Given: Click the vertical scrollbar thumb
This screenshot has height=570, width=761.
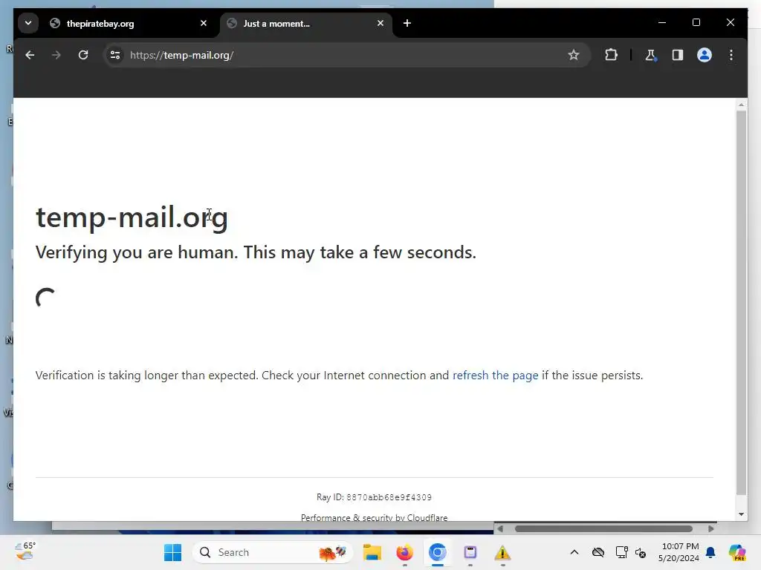Looking at the screenshot, I should point(741,303).
